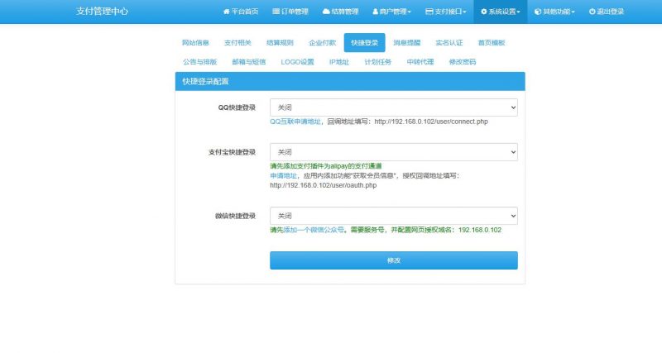
Task: Open the QQ互联申请地址 link
Action: [x=295, y=121]
